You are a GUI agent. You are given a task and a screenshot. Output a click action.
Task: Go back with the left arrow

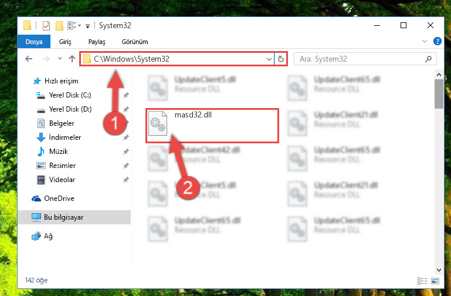(x=29, y=59)
